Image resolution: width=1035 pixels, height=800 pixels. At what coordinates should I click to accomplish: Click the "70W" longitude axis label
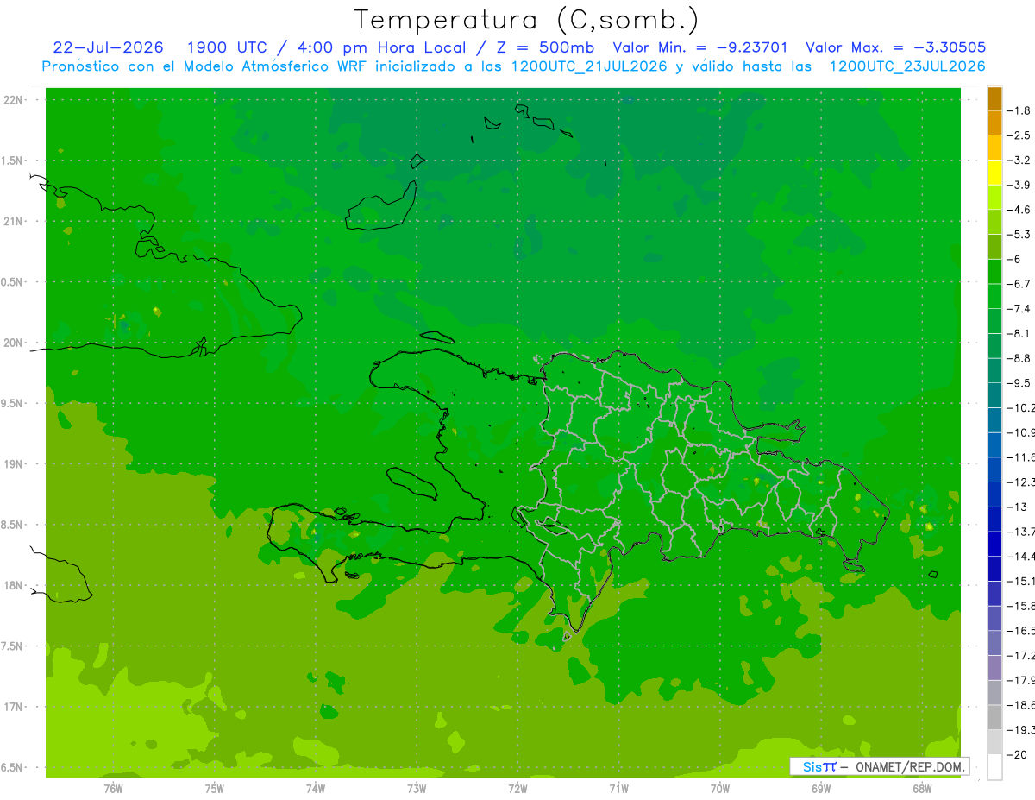[x=720, y=789]
